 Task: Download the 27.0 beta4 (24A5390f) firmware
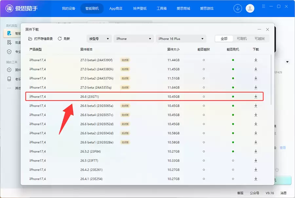coord(256,60)
